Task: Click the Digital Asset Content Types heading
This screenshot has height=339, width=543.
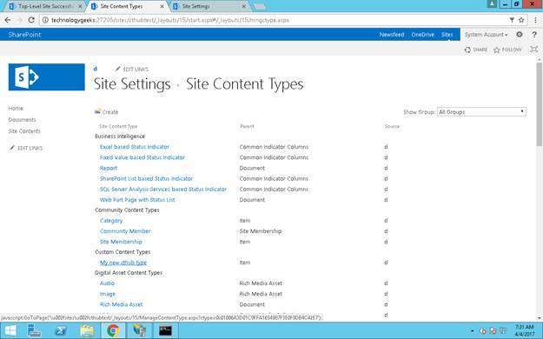Action: 129,272
